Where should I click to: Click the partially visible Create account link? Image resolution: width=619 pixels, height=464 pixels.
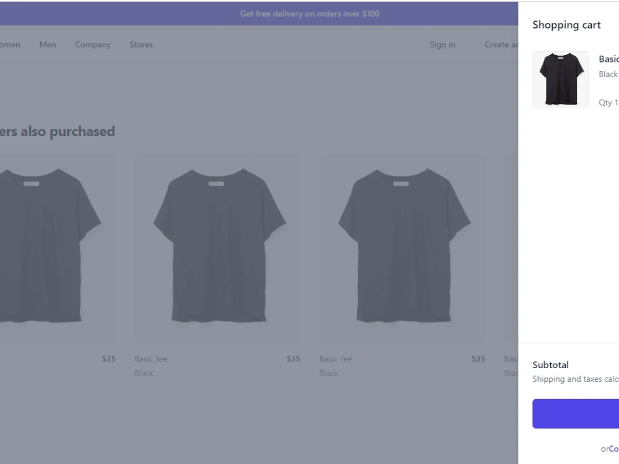coord(501,45)
